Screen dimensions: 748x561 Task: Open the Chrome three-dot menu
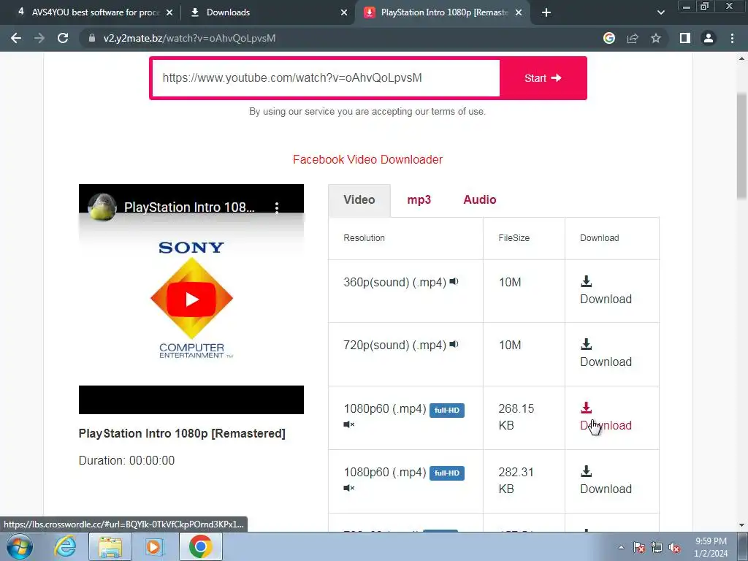tap(732, 38)
